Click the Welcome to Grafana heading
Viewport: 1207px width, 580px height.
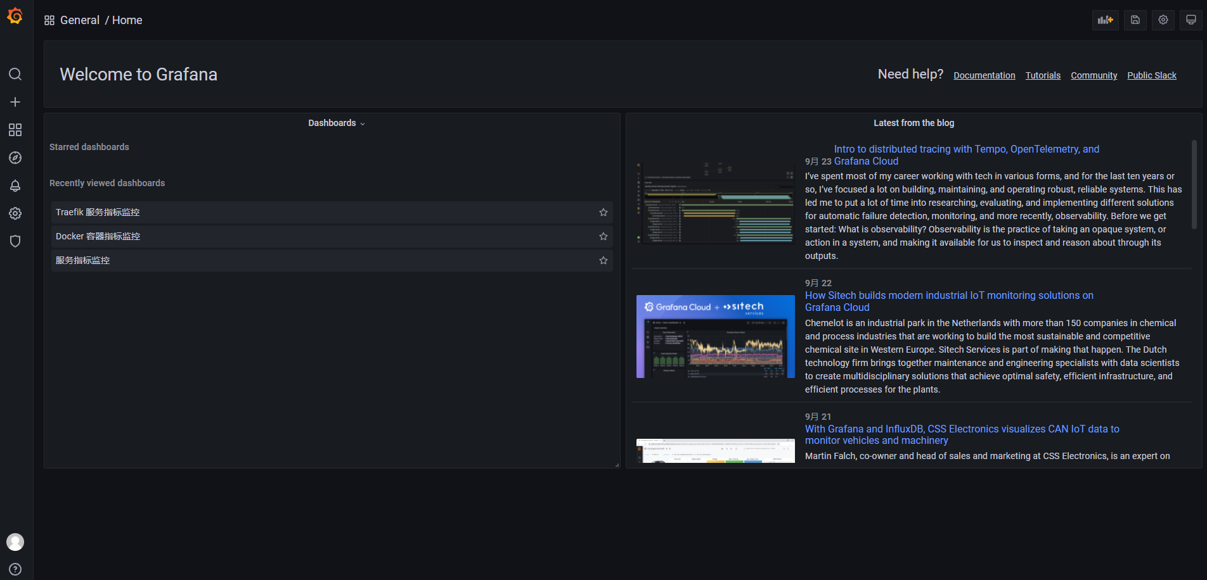[139, 75]
